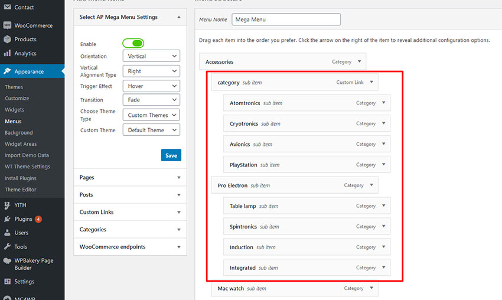
Task: Click the Menu Name text field
Action: 286,19
